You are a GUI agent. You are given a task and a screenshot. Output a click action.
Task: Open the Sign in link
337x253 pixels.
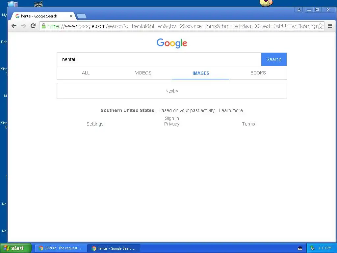click(172, 118)
